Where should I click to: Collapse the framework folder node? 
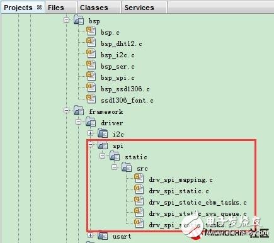pos(67,110)
